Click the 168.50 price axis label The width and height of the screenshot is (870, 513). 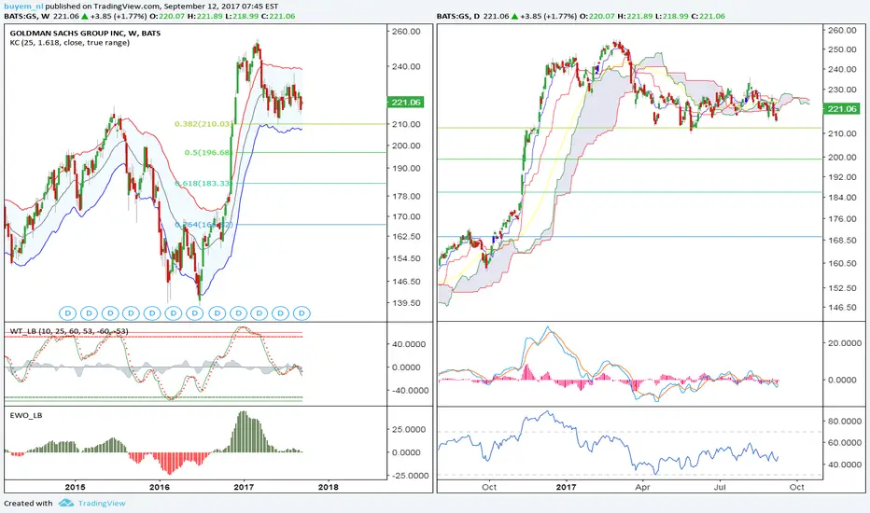[x=842, y=240]
